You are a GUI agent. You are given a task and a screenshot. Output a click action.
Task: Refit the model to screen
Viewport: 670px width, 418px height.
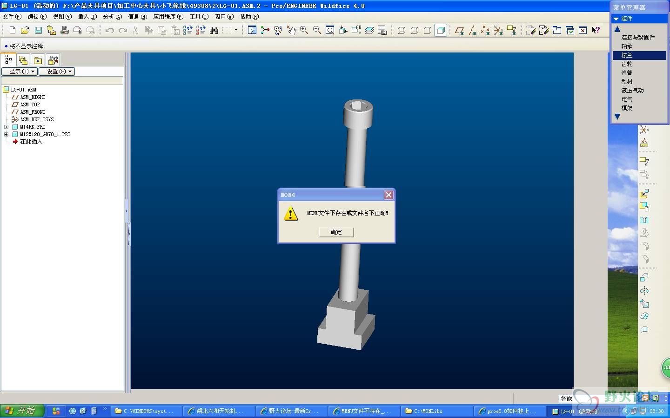330,30
